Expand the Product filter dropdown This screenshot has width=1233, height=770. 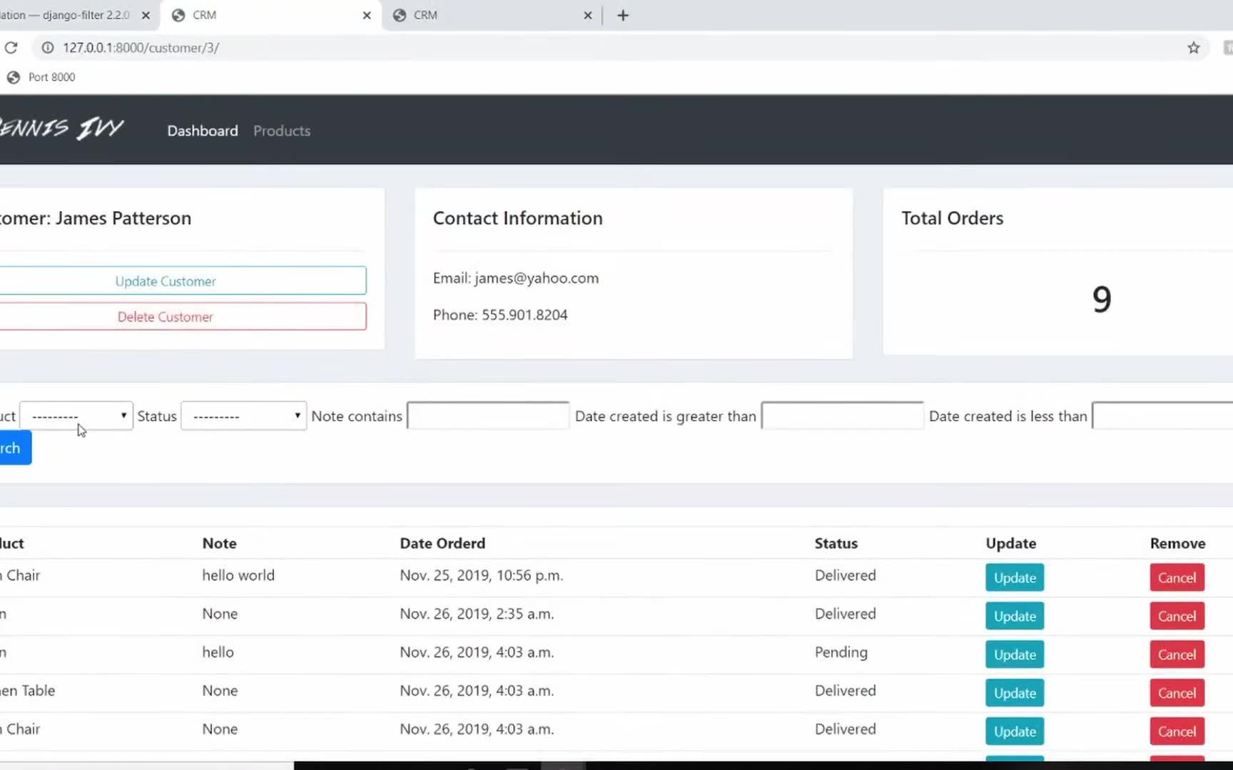[x=76, y=416]
